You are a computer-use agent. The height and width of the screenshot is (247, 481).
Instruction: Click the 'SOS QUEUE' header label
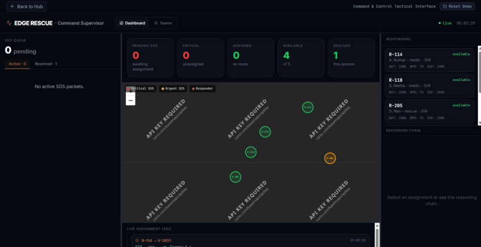(16, 40)
